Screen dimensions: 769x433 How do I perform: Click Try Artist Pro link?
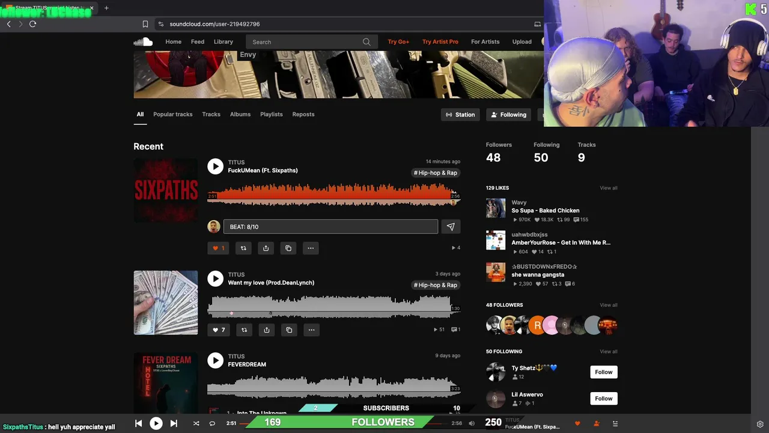440,41
